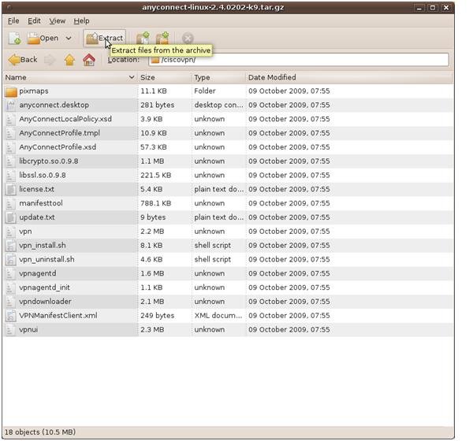Click the vpn_uninstall.sh file name
The height and width of the screenshot is (441, 473).
point(47,260)
